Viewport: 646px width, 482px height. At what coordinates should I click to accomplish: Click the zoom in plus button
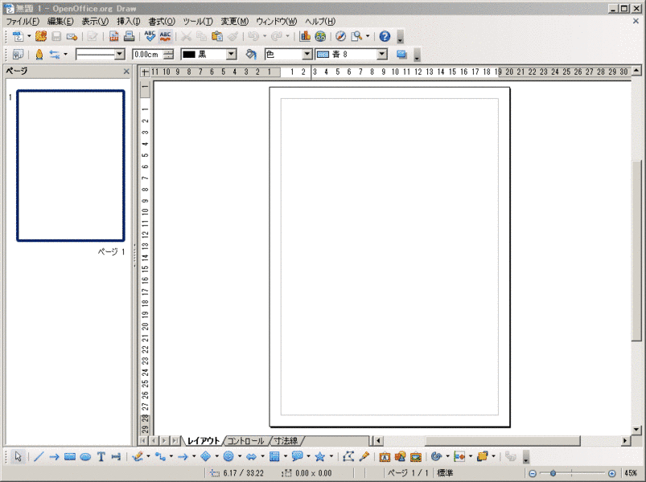click(611, 473)
